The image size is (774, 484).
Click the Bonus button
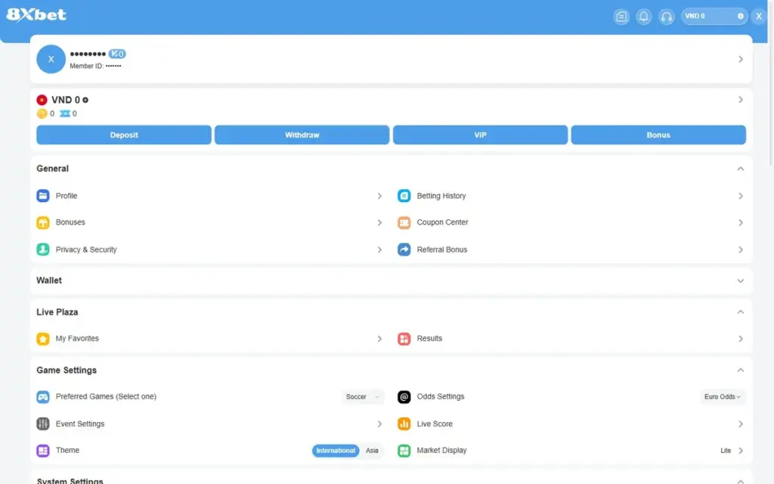pyautogui.click(x=658, y=135)
